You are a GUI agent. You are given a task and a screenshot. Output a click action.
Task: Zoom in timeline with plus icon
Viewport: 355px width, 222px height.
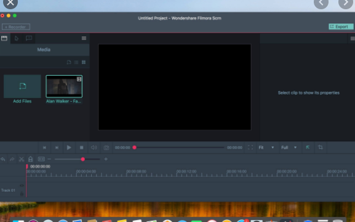106,159
